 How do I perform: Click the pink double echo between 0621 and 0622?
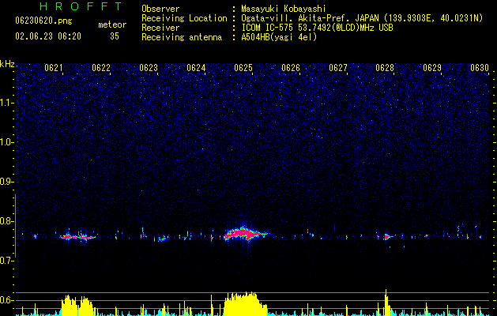click(x=78, y=236)
